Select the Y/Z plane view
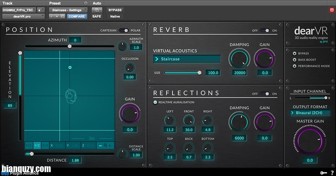Viewport: 336px width, 176px height. point(37,145)
